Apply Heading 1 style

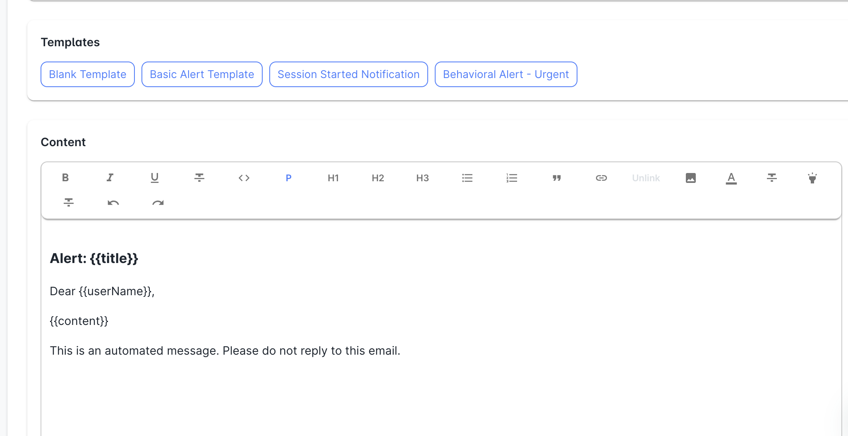pos(333,178)
